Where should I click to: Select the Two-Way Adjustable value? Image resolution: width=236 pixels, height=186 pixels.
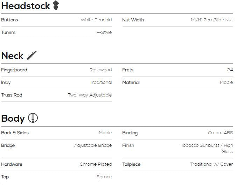pos(90,95)
